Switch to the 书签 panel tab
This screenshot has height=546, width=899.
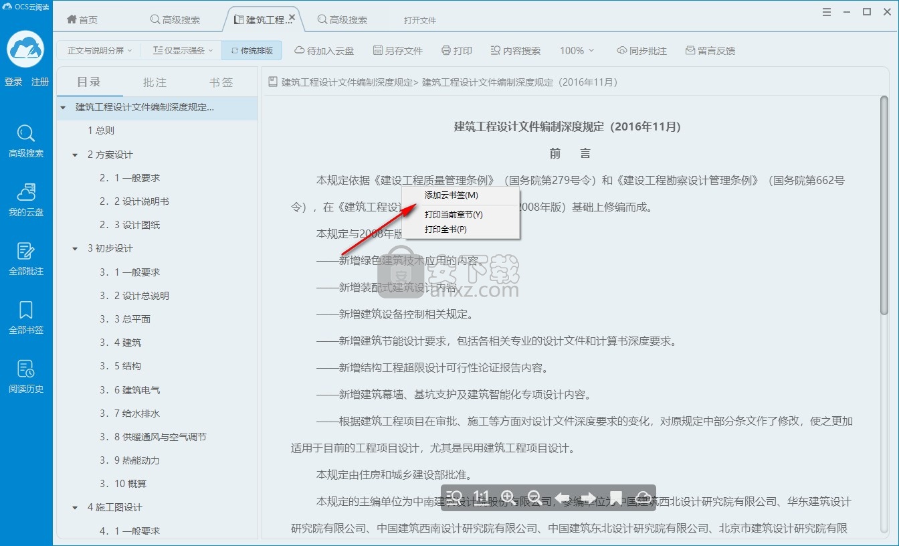pyautogui.click(x=221, y=82)
